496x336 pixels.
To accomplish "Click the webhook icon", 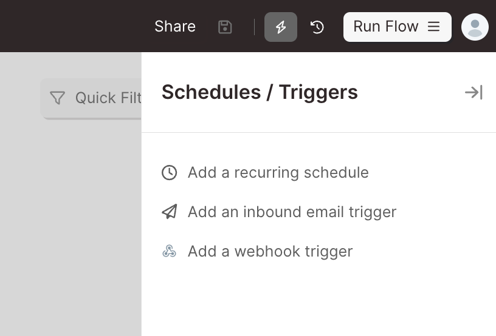I will [x=169, y=251].
